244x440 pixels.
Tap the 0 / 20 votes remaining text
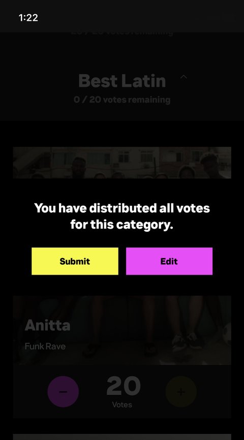coord(122,100)
